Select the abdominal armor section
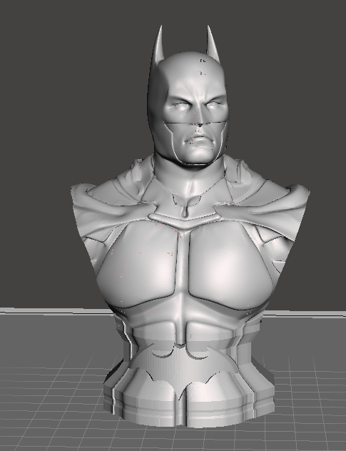 pyautogui.click(x=181, y=325)
